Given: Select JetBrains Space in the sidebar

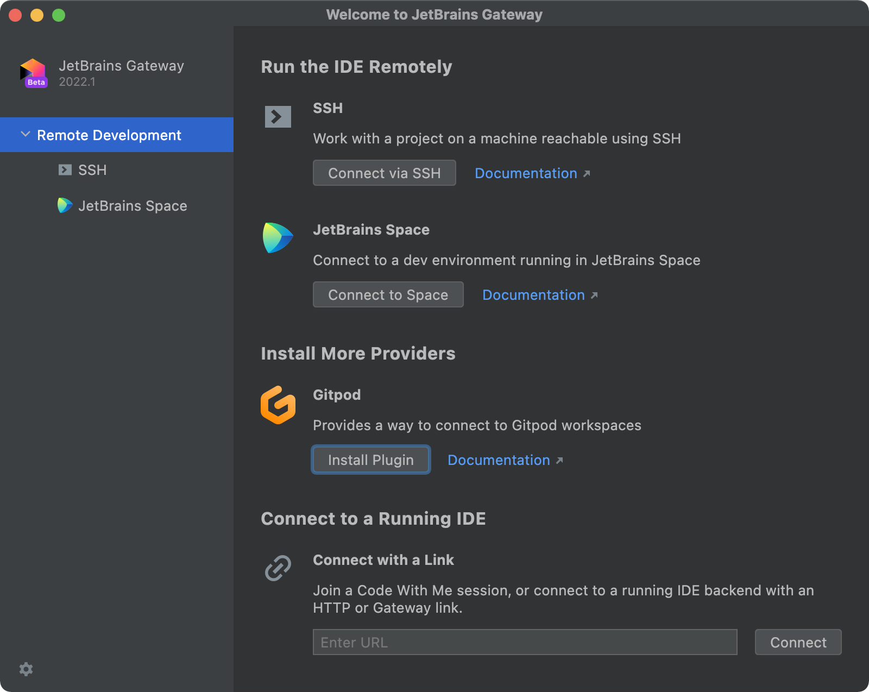Looking at the screenshot, I should pyautogui.click(x=133, y=206).
